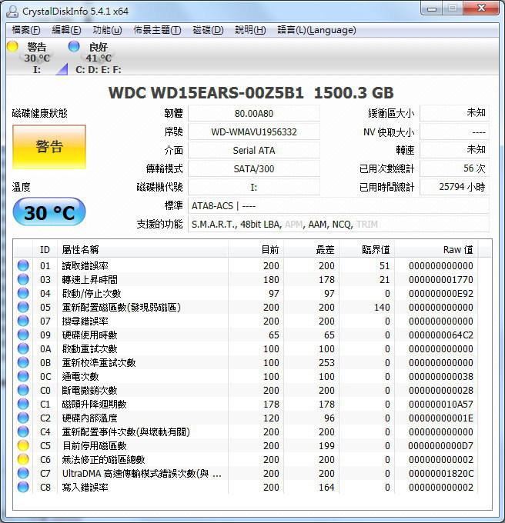
Task: Click blue status icon of row C4 重新配置事件次數
Action: click(x=23, y=431)
